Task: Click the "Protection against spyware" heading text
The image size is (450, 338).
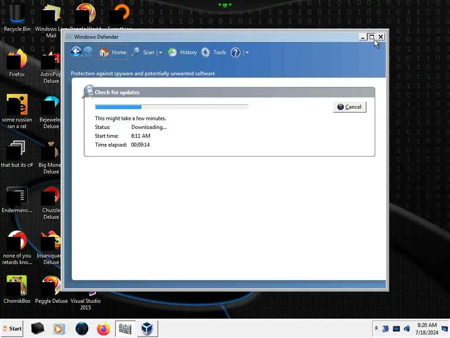Action: click(143, 73)
